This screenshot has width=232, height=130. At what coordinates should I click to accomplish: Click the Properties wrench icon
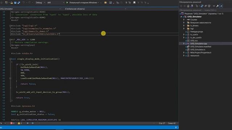tap(217, 6)
